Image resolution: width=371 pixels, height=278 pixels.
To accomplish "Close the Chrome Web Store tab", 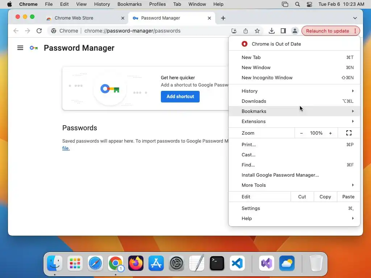I will pos(123,18).
